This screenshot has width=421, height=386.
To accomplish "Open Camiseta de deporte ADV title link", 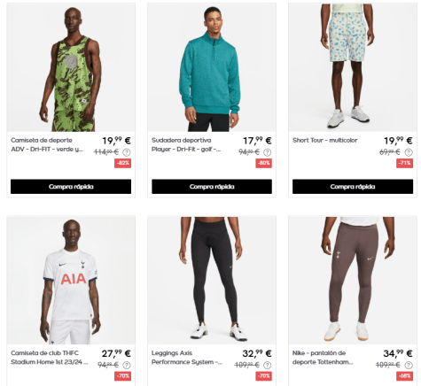I will tap(47, 145).
